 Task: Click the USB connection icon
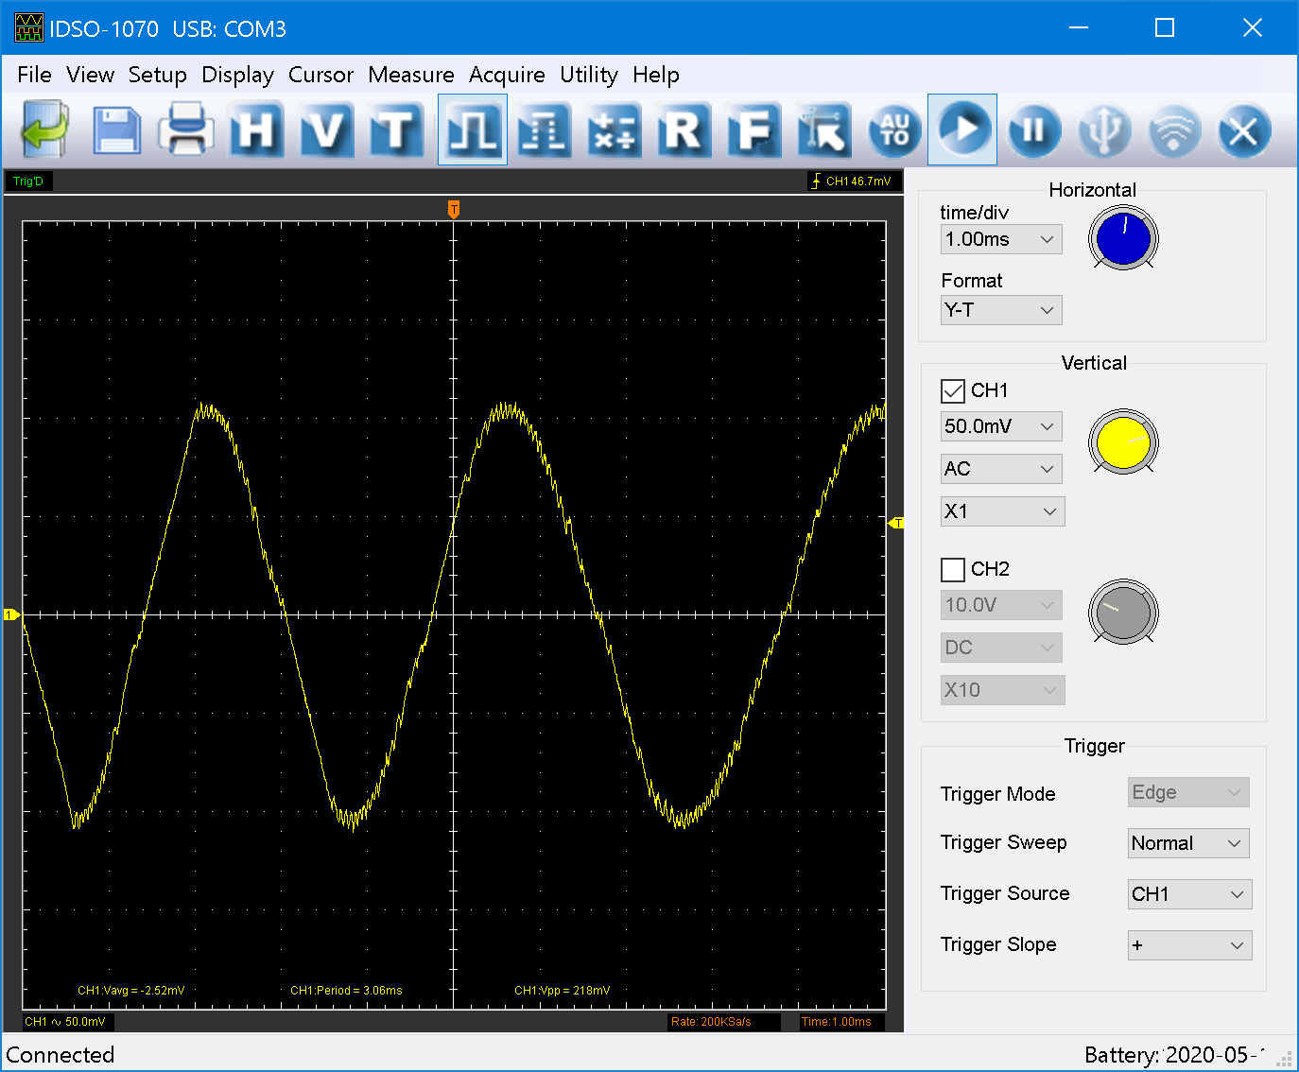1104,130
